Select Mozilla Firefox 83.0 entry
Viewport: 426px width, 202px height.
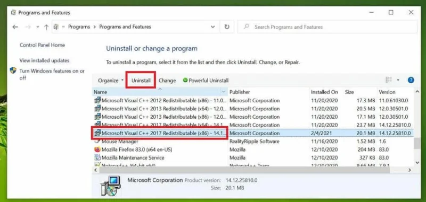coord(252,150)
